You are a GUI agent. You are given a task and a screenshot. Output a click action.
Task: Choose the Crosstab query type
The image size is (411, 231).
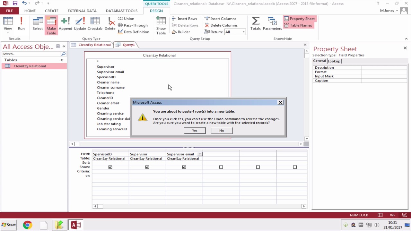pos(95,24)
